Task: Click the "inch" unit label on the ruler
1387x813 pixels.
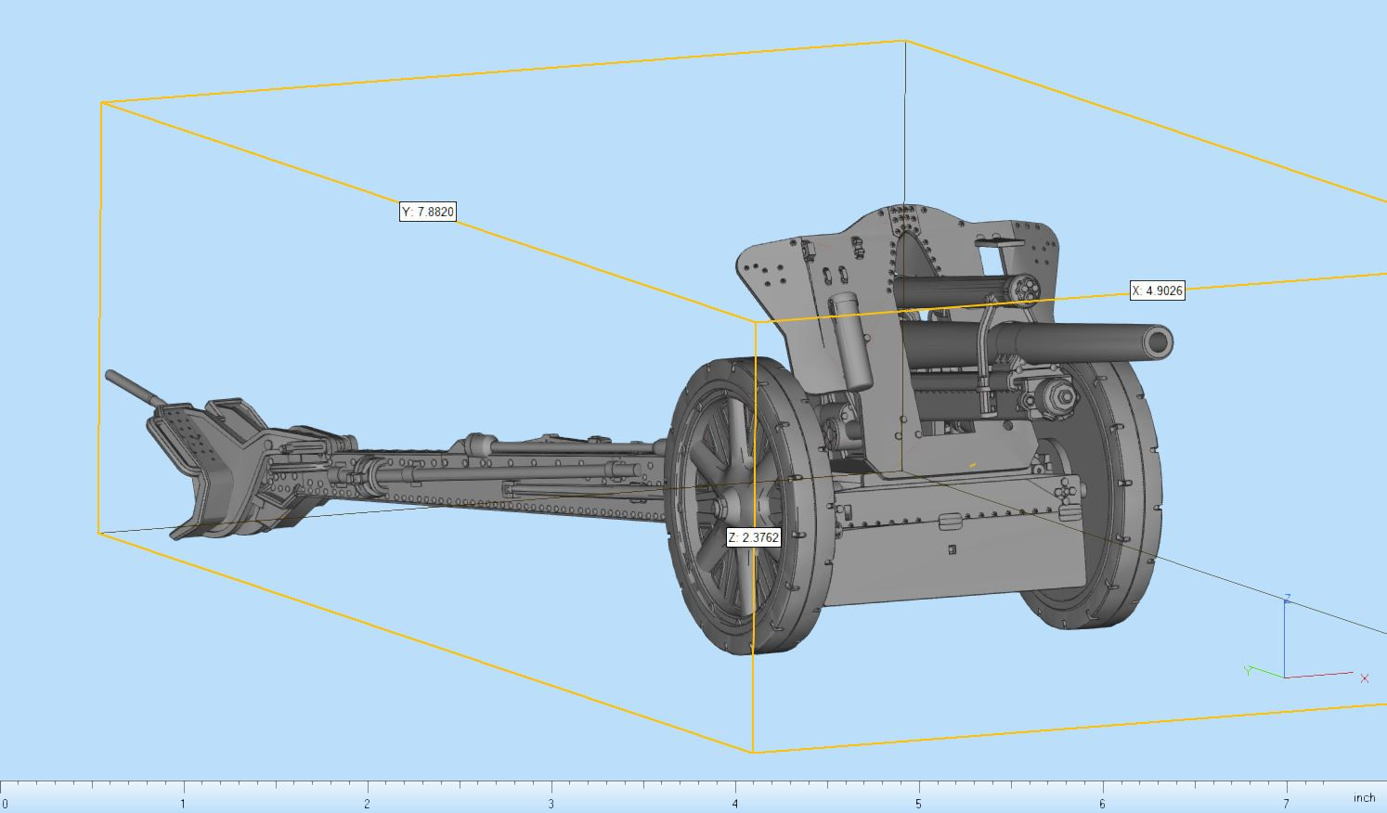Action: coord(1365,798)
